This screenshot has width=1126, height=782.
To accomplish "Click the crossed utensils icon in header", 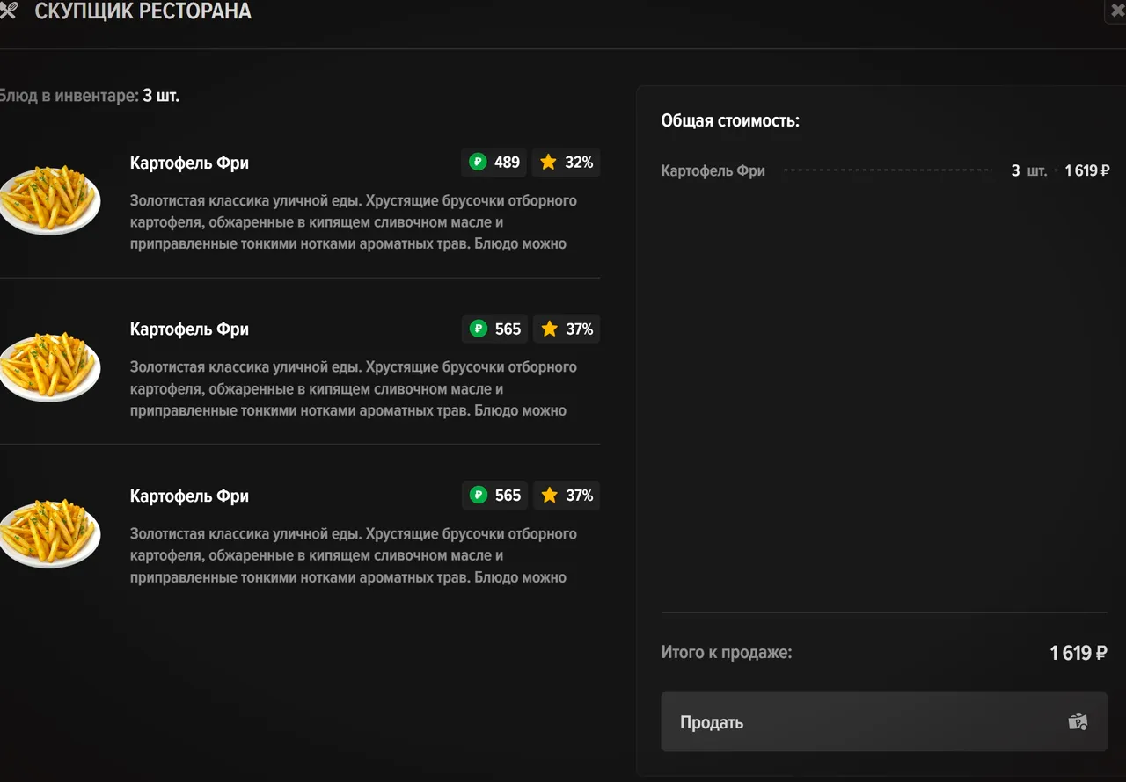I will tap(7, 11).
